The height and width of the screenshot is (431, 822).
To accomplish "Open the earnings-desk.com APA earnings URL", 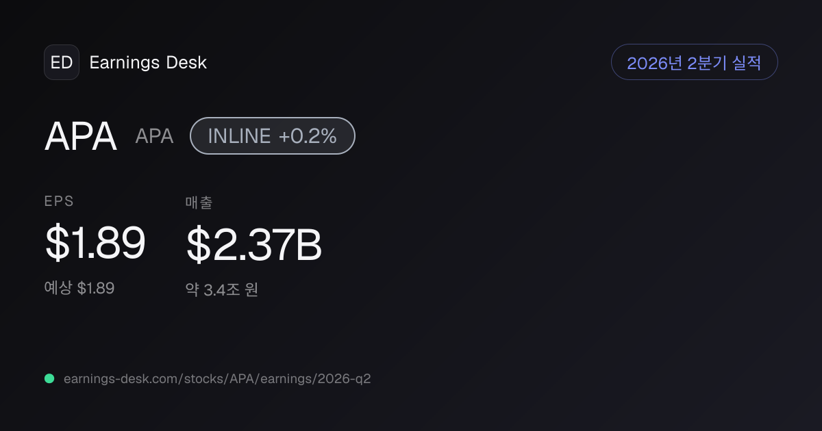I will [x=217, y=378].
